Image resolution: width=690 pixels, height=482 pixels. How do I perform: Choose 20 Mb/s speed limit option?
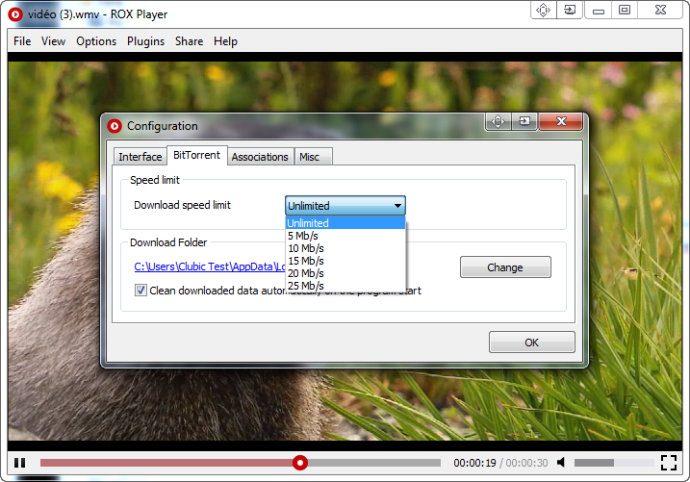[306, 273]
